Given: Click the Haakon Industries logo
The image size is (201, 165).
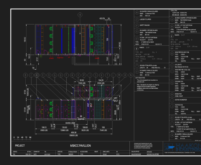Looking at the screenshot, I should tap(183, 147).
